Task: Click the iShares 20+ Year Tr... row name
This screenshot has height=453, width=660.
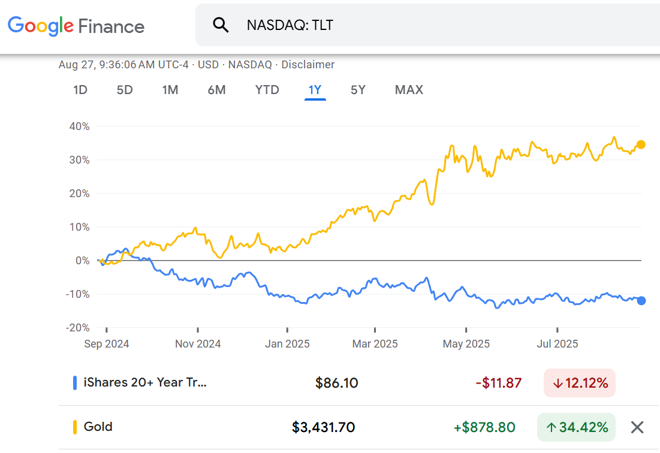Action: (145, 382)
